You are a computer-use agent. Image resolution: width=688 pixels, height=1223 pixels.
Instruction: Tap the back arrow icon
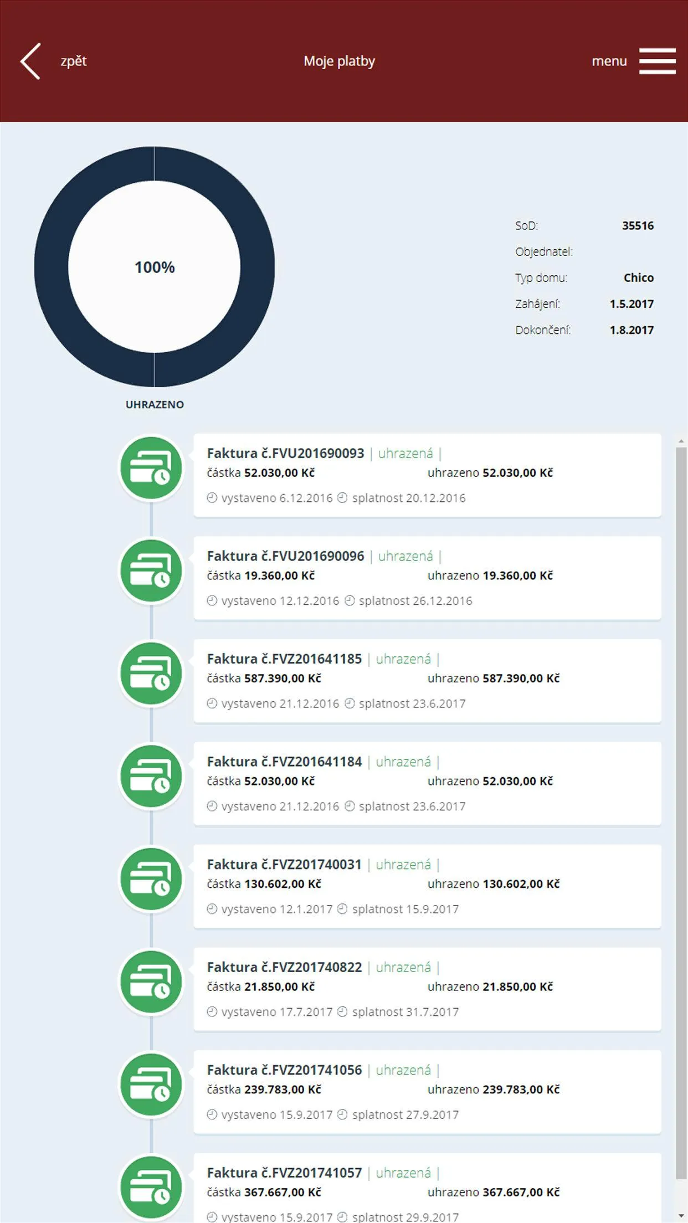30,61
